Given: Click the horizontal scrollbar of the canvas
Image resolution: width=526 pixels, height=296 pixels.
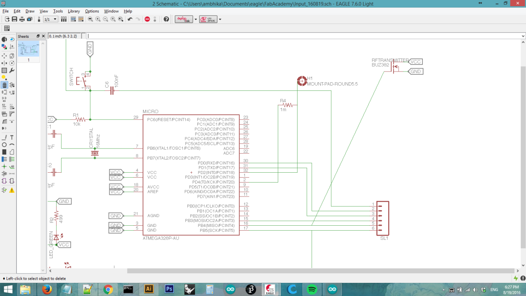Looking at the screenshot, I should pyautogui.click(x=321, y=271).
